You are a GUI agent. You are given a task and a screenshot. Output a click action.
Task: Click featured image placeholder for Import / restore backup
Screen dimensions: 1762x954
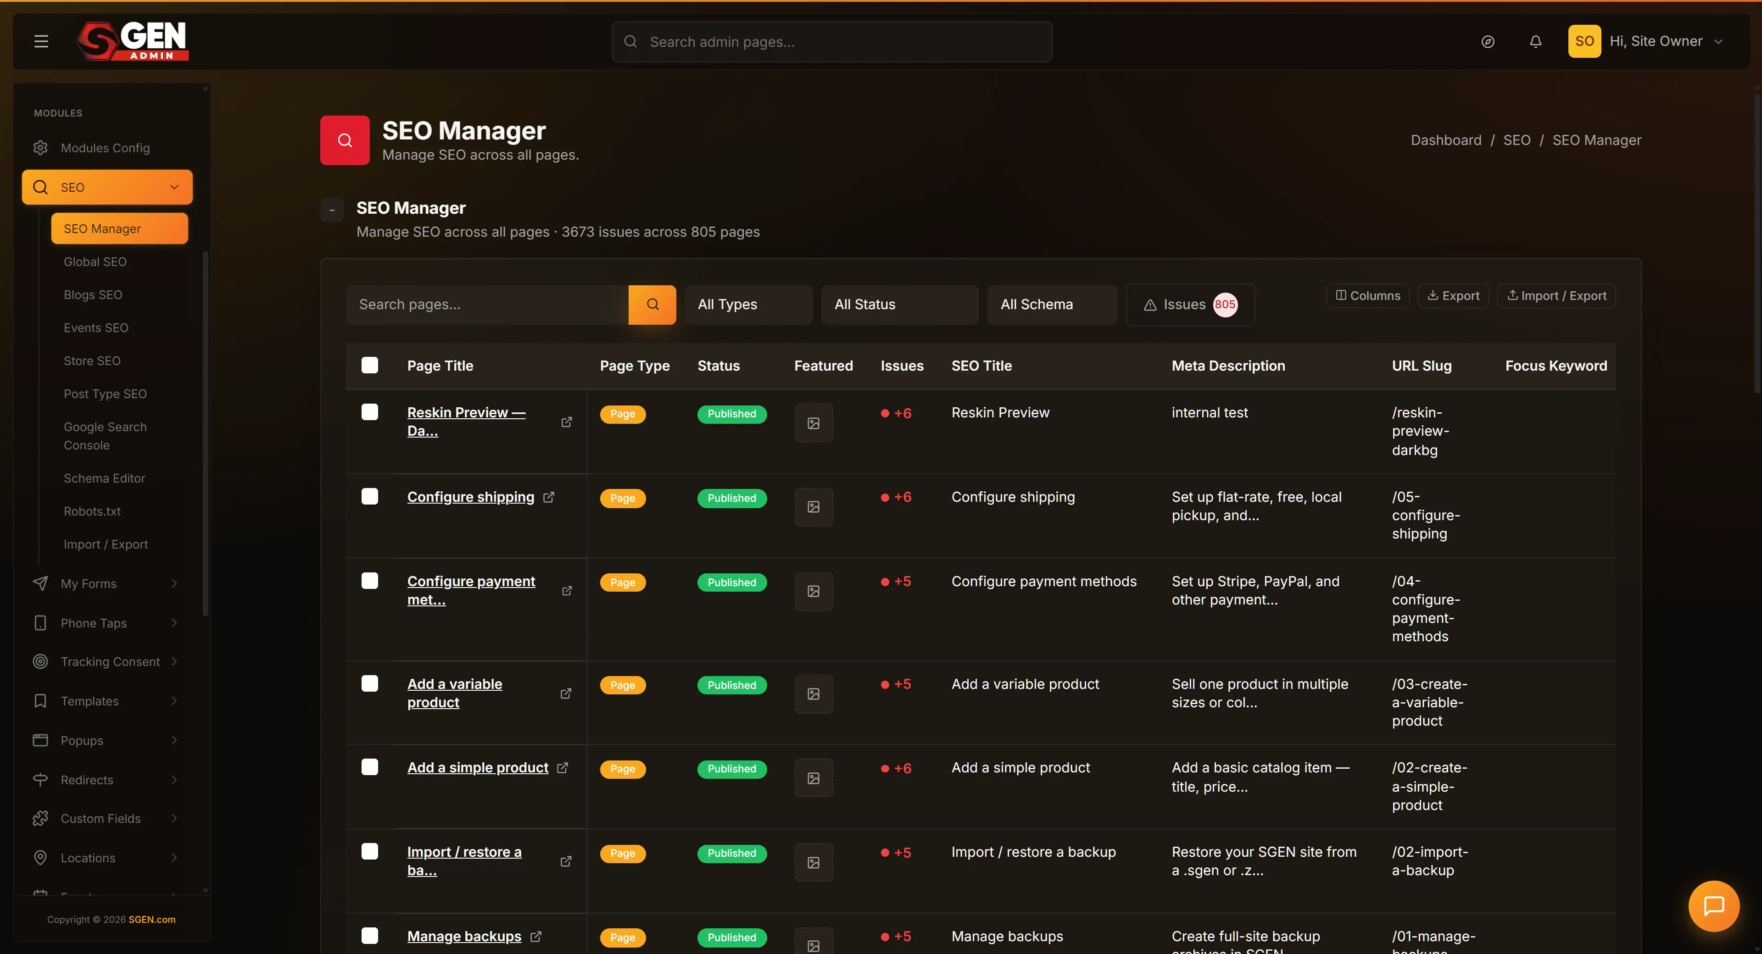[813, 863]
